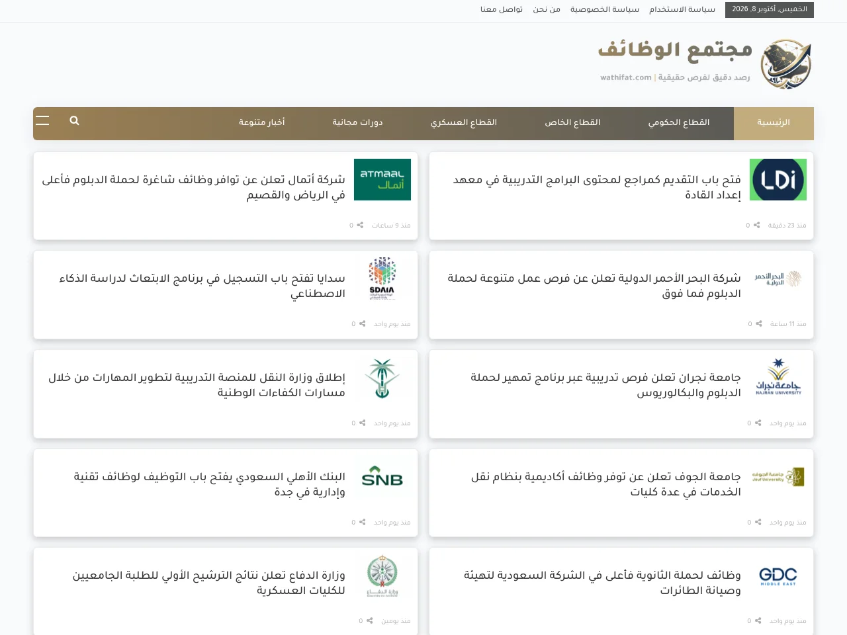Share the Red Sea International article
847x635 pixels.
pyautogui.click(x=758, y=323)
